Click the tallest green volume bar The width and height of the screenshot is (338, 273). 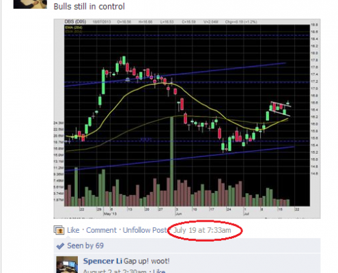(172, 162)
